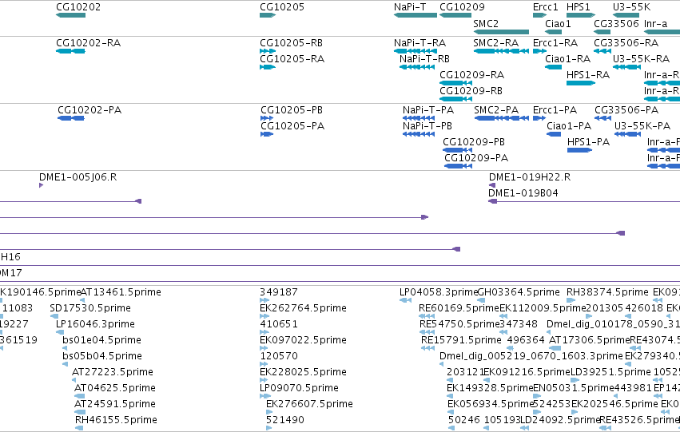
Task: Select protein HPS1-PA
Action: coord(580,150)
